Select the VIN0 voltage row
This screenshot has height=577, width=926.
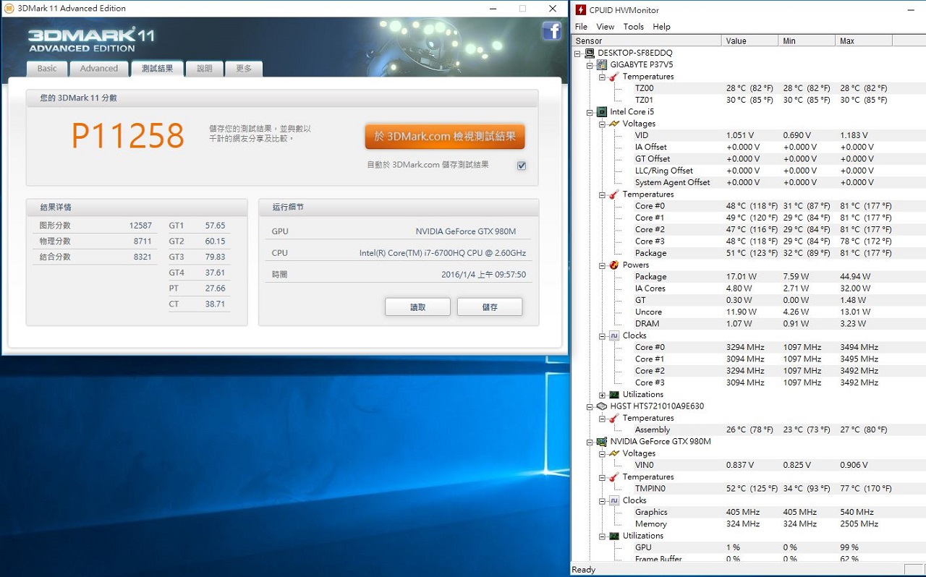click(748, 465)
